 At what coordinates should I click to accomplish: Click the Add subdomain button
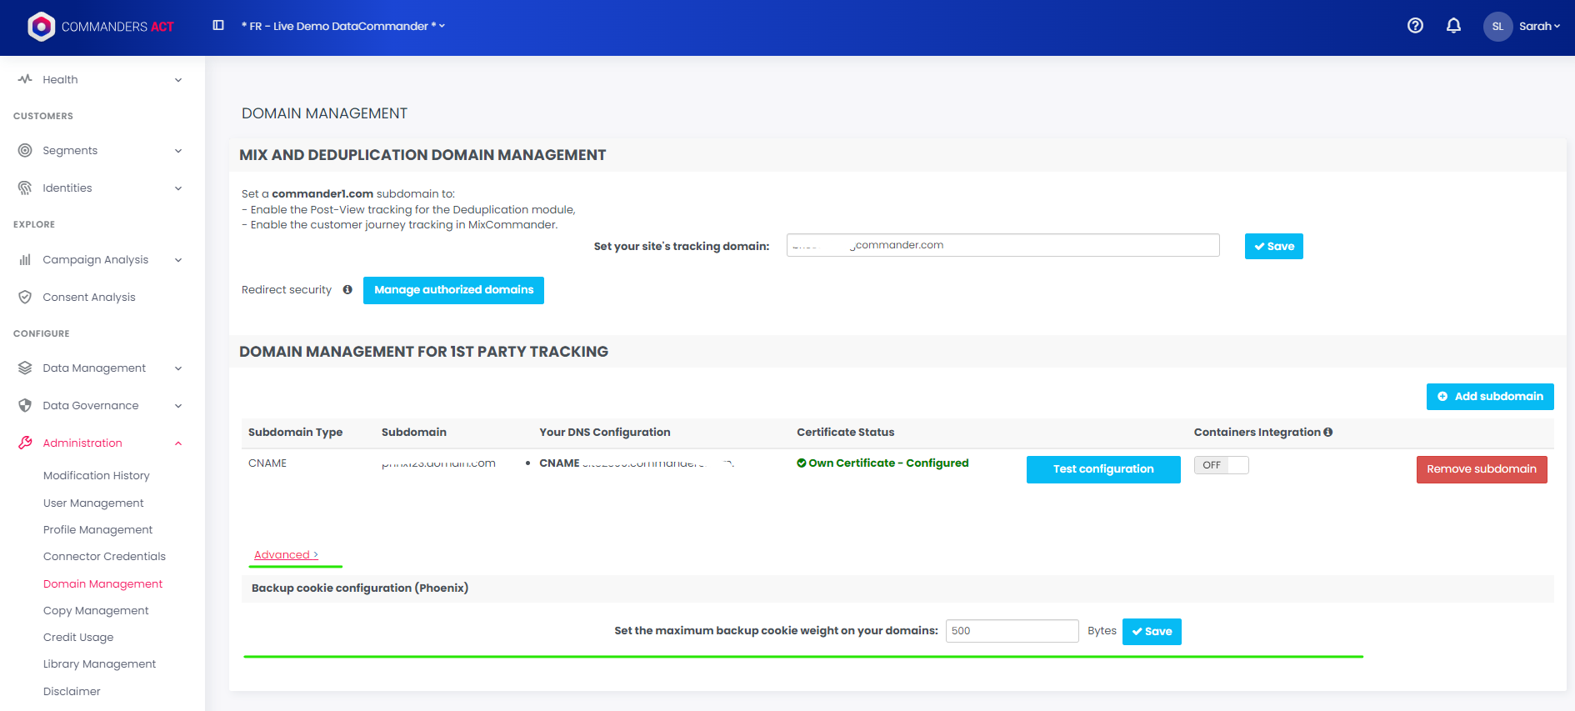tap(1489, 397)
